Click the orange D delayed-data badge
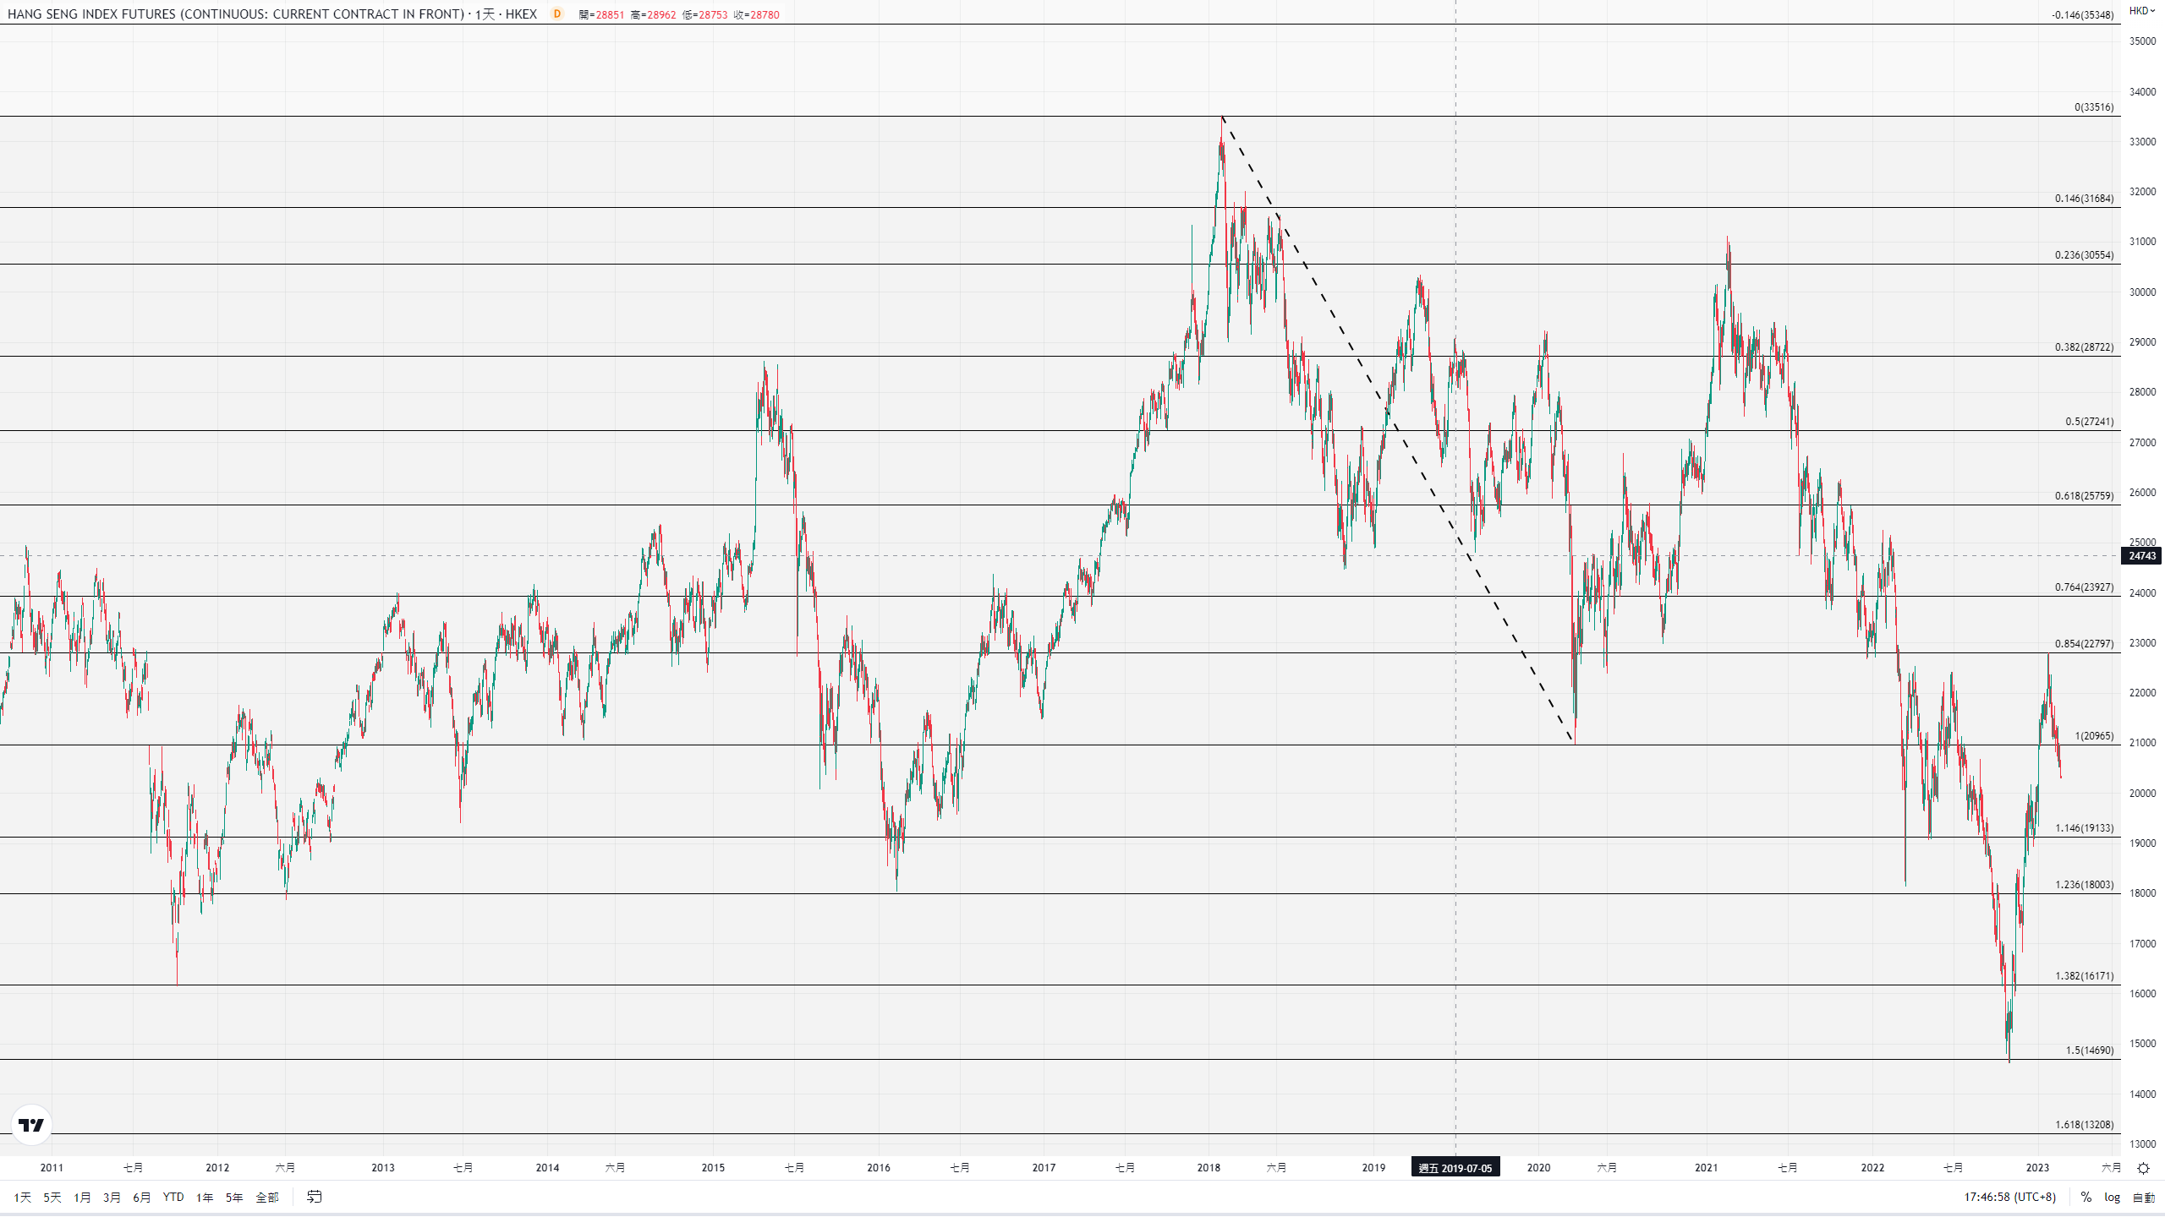 [556, 14]
